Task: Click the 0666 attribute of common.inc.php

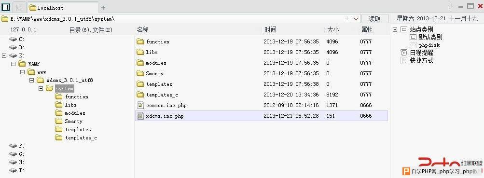Action: 366,105
